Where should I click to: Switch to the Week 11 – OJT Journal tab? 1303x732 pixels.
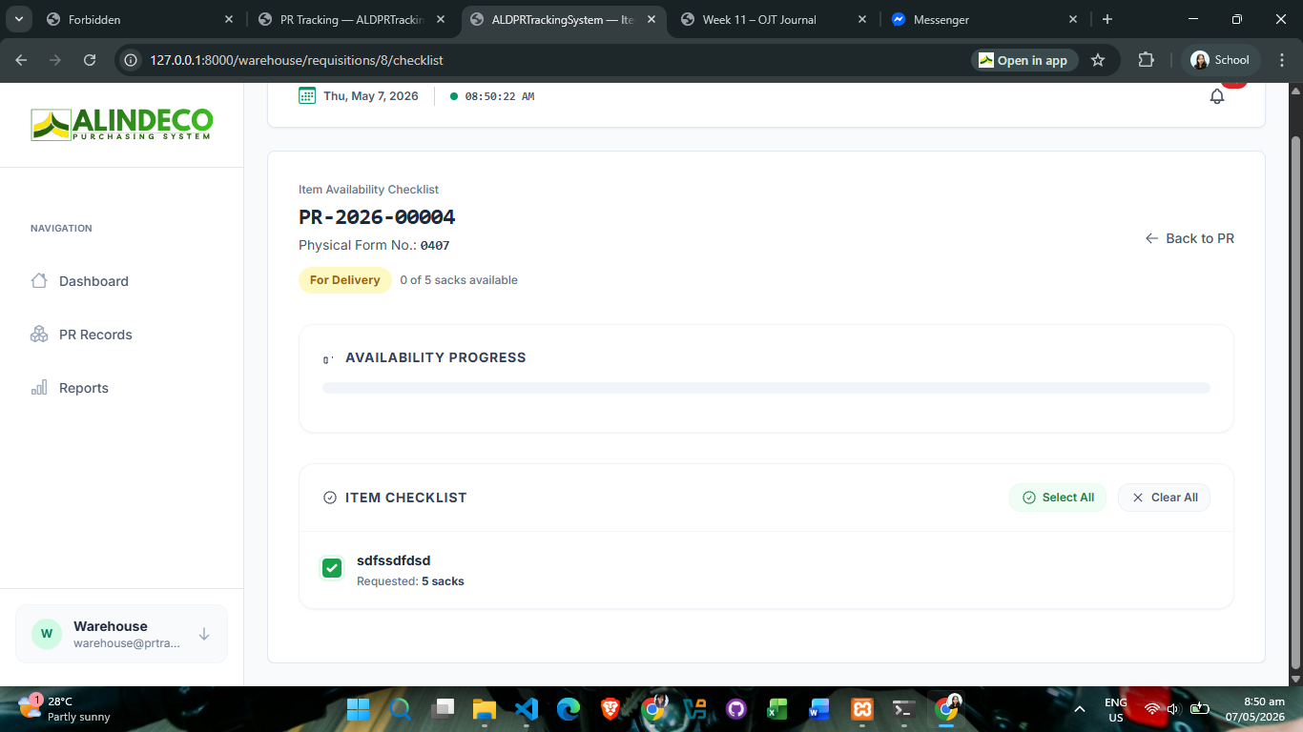coord(774,19)
